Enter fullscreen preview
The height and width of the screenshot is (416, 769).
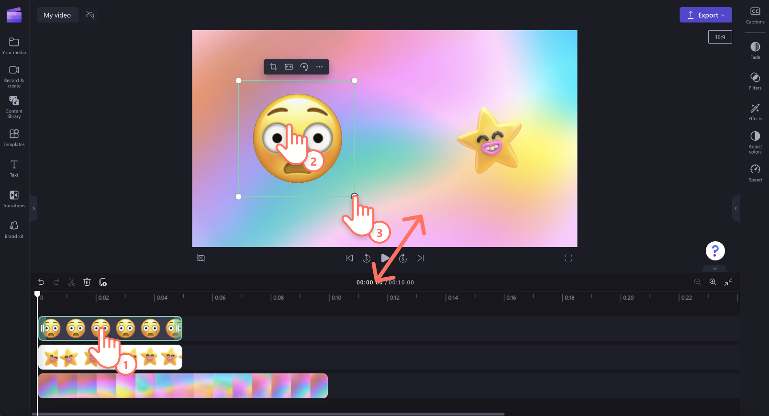(568, 258)
